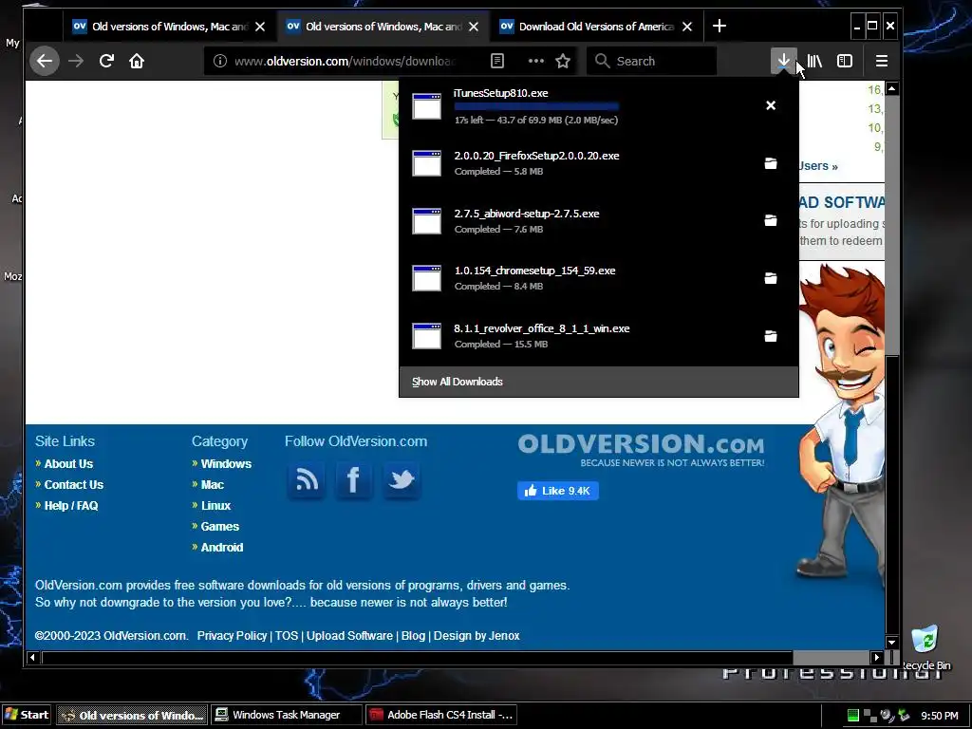Bookmark this page with the star icon
The image size is (972, 729).
tap(563, 61)
